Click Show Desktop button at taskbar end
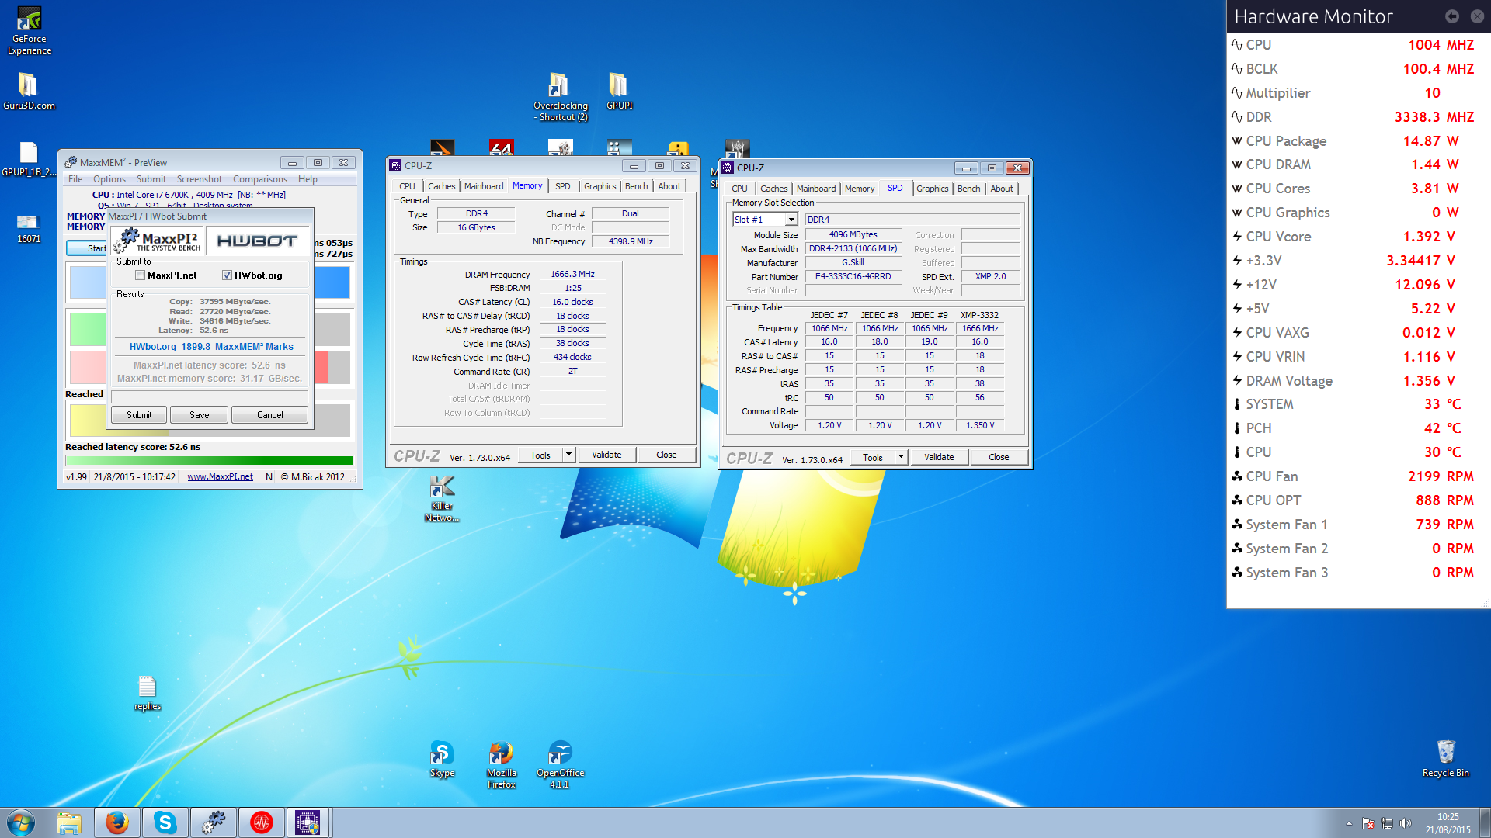The width and height of the screenshot is (1491, 838). tap(1486, 822)
